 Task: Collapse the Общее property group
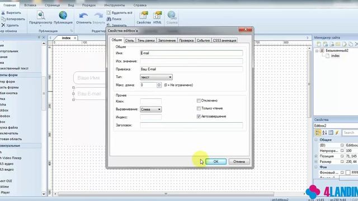[x=316, y=140]
